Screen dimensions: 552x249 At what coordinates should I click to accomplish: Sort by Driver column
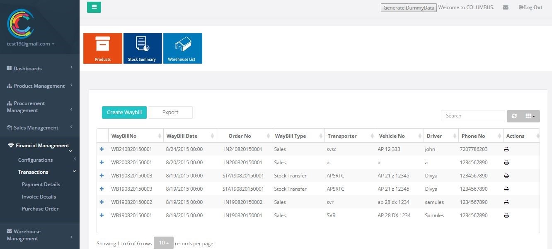tap(441, 136)
